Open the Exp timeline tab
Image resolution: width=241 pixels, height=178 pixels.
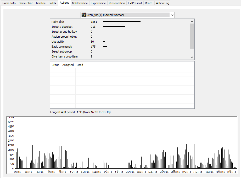pyautogui.click(x=98, y=3)
